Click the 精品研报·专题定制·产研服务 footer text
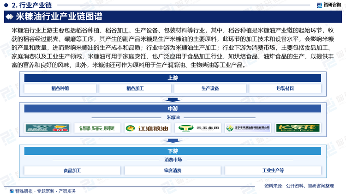This screenshot has width=346, height=194. [46, 191]
